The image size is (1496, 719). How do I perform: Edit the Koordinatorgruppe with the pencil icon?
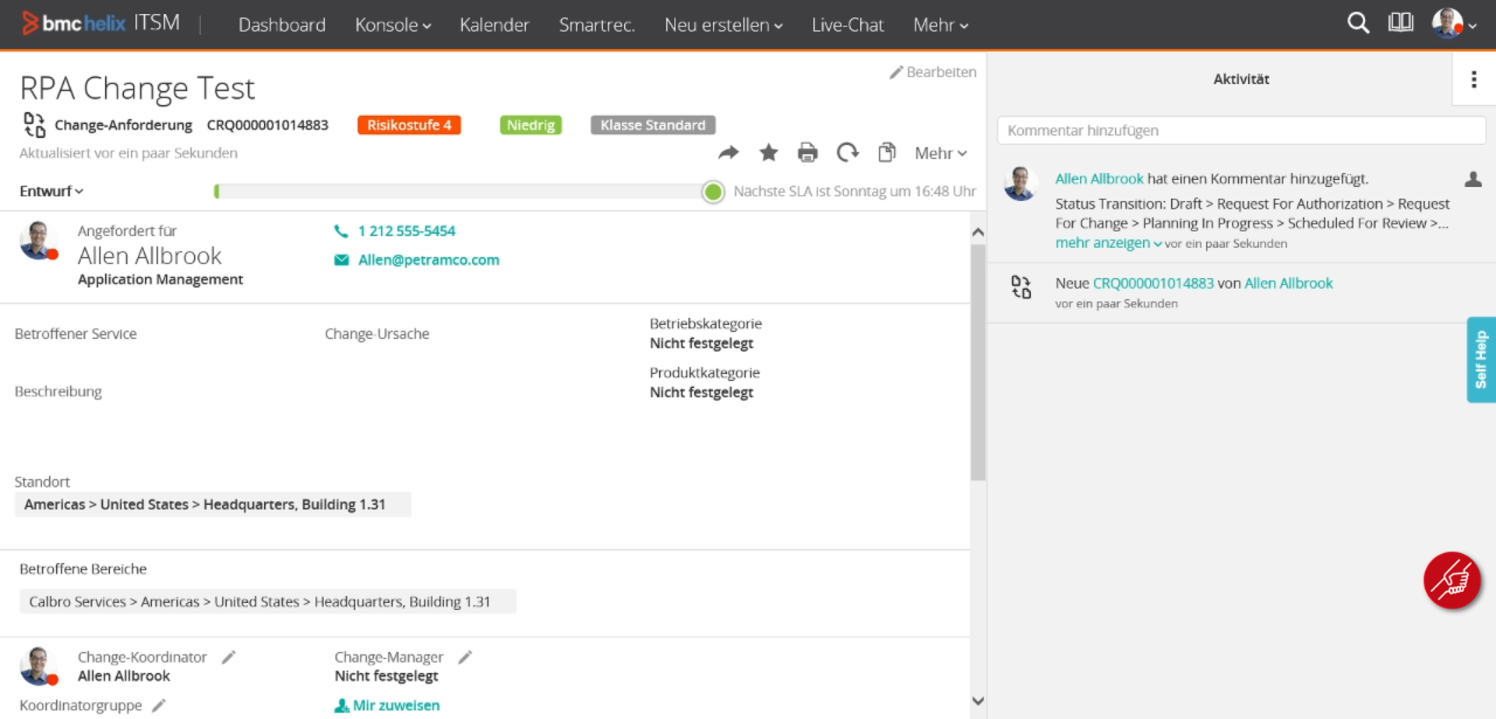159,706
